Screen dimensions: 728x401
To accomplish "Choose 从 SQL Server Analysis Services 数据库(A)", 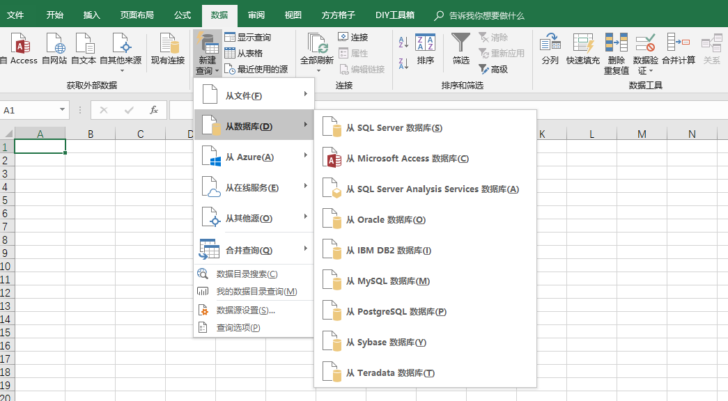I will pyautogui.click(x=425, y=188).
